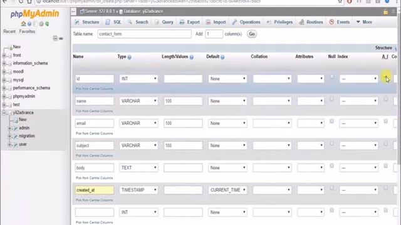Expand the front database node
The width and height of the screenshot is (401, 225).
(x=4, y=56)
